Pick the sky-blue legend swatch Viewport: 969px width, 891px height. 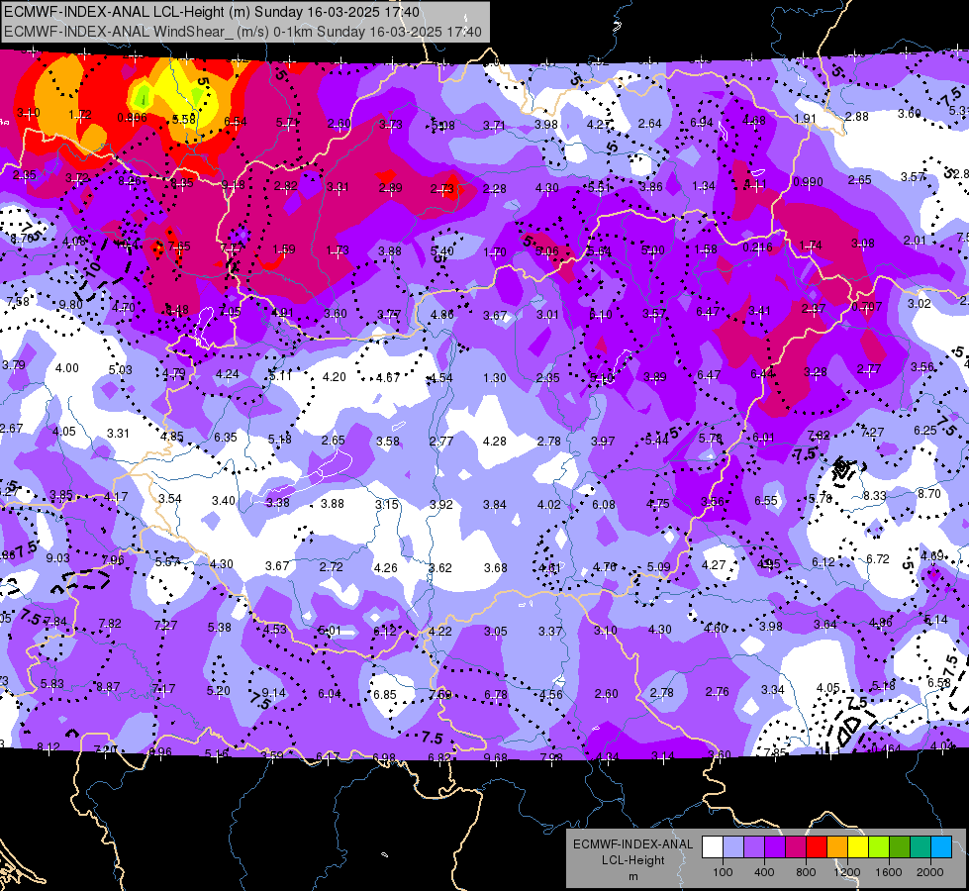[x=940, y=847]
